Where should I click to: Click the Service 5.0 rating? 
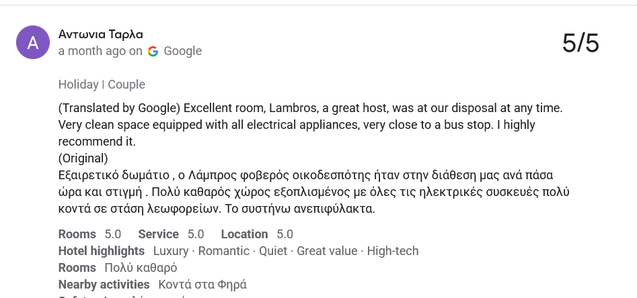(x=171, y=234)
